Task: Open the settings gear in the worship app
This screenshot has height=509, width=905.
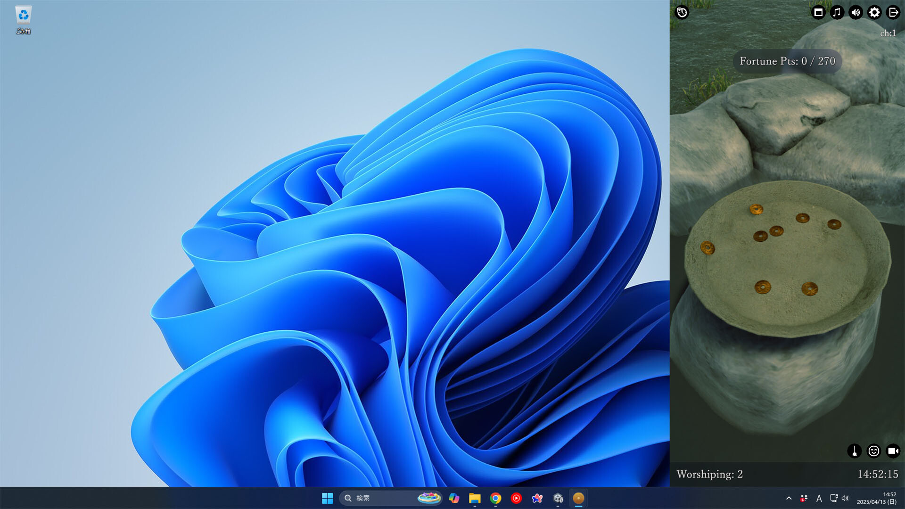Action: pyautogui.click(x=874, y=13)
